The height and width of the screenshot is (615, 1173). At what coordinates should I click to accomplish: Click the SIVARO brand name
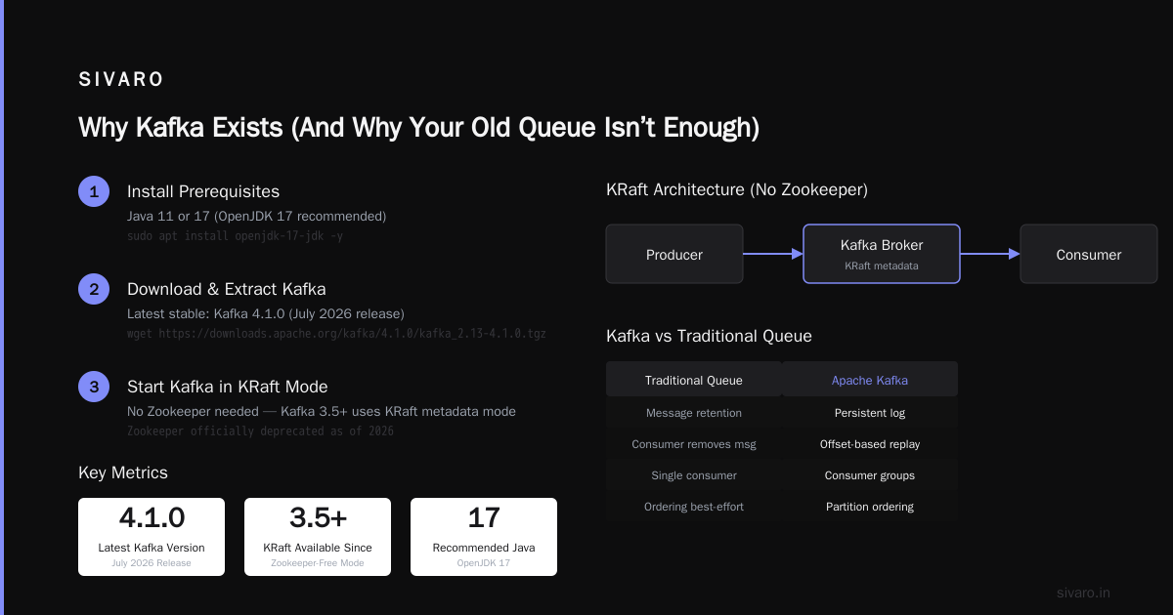121,80
